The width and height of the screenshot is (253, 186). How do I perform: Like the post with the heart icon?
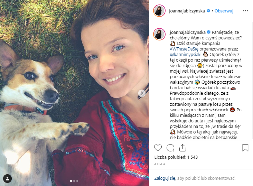click(158, 148)
